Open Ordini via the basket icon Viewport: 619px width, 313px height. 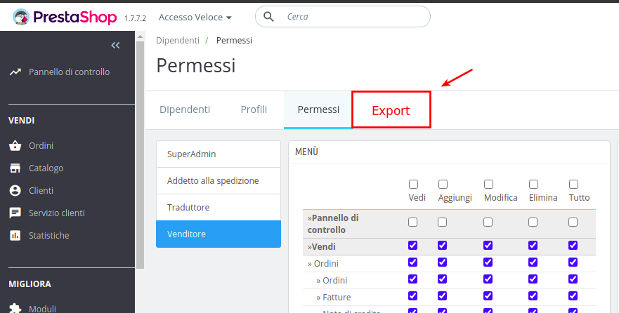[x=15, y=146]
